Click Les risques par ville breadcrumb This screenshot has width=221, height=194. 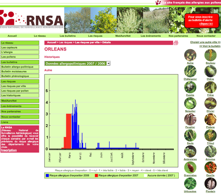coord(87,43)
